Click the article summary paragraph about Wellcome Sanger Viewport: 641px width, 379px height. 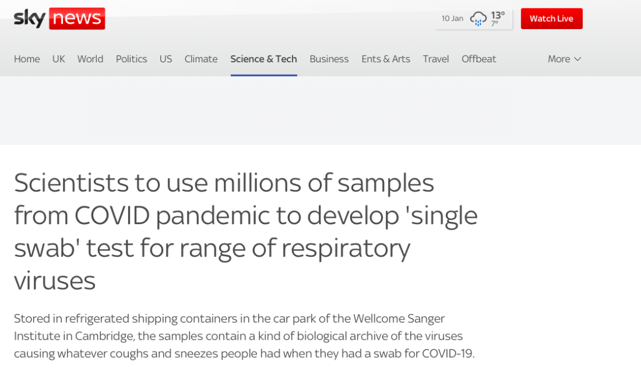pyautogui.click(x=245, y=336)
